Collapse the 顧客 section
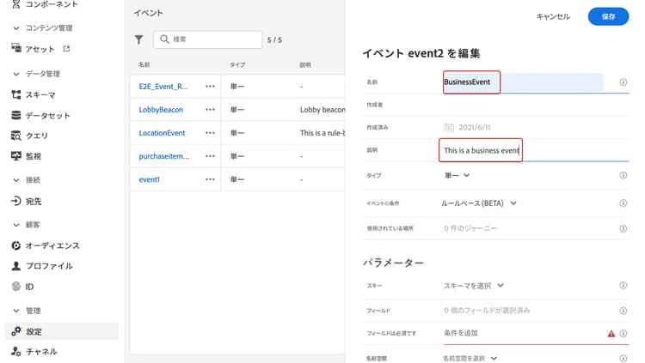This screenshot has width=645, height=363. pyautogui.click(x=16, y=225)
